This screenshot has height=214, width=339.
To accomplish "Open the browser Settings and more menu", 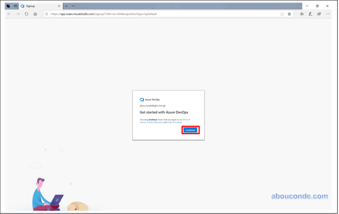I will [328, 14].
